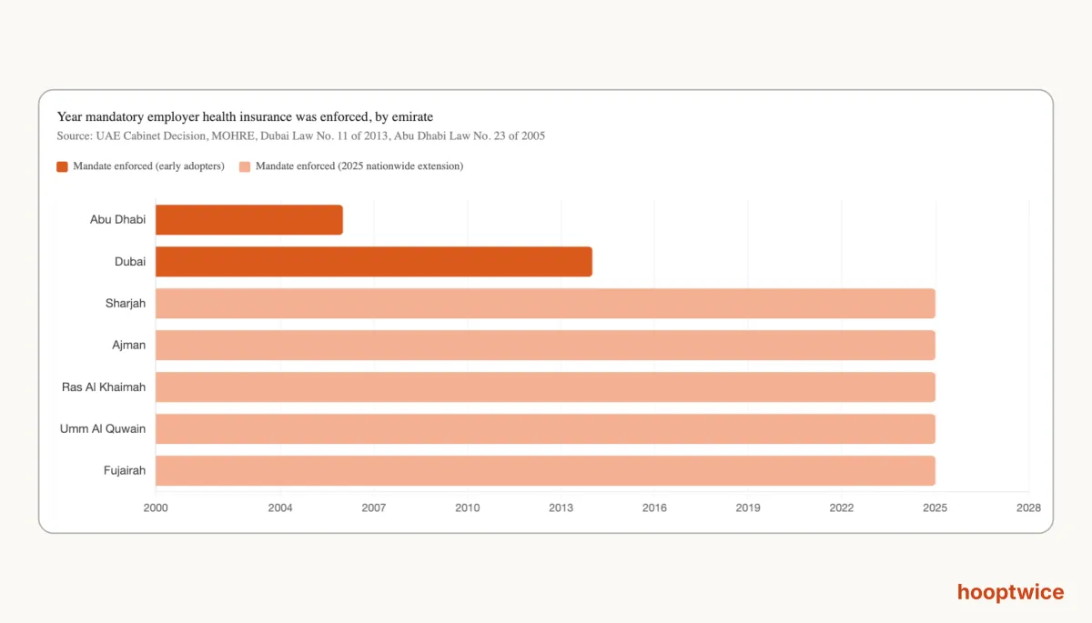The width and height of the screenshot is (1092, 623).
Task: Click the 2010 tick label
Action: (468, 507)
